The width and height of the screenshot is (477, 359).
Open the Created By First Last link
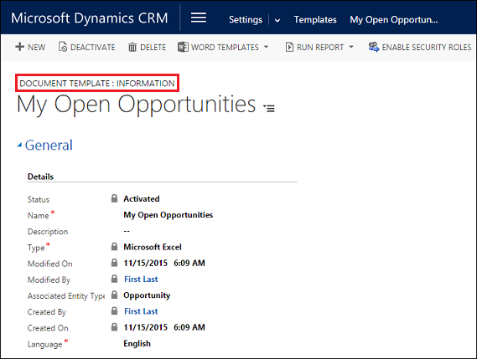(x=141, y=311)
